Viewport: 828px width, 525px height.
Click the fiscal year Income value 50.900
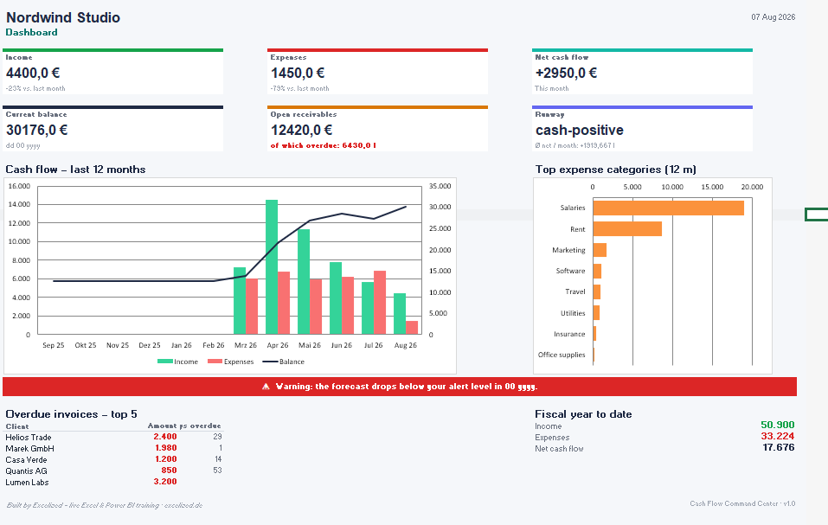click(x=777, y=425)
